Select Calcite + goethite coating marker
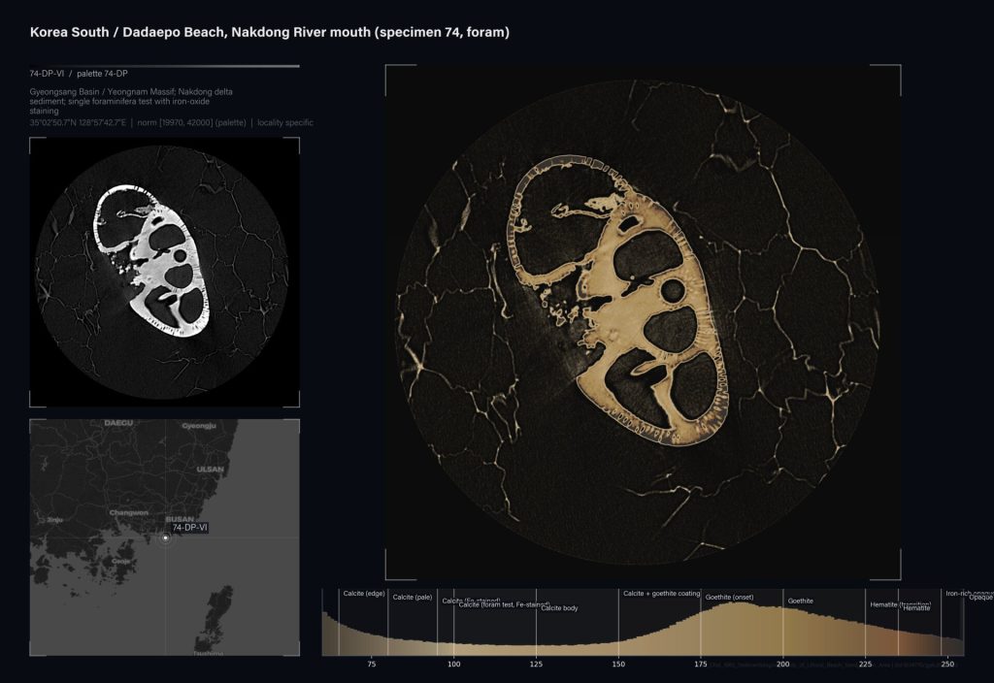 point(661,594)
